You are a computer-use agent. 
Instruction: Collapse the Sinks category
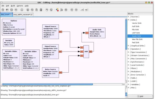click(x=128, y=20)
